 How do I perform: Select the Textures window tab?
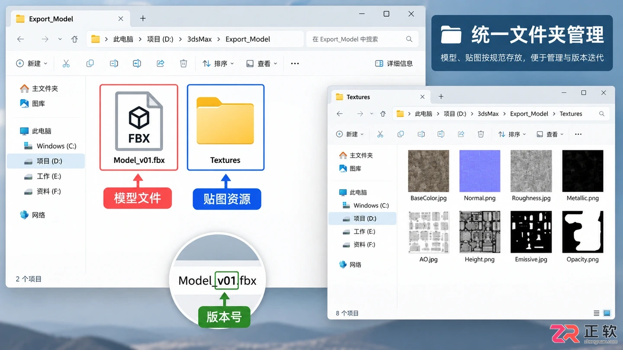[x=381, y=97]
